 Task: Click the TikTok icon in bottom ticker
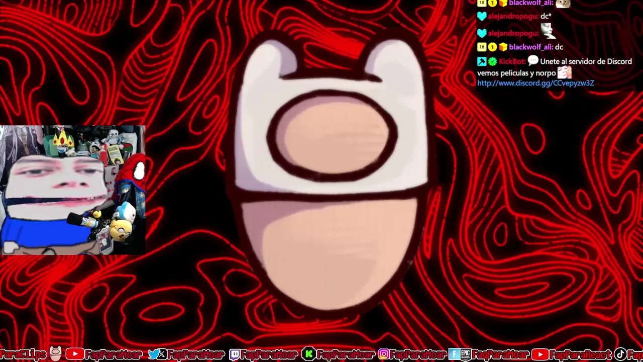point(620,355)
